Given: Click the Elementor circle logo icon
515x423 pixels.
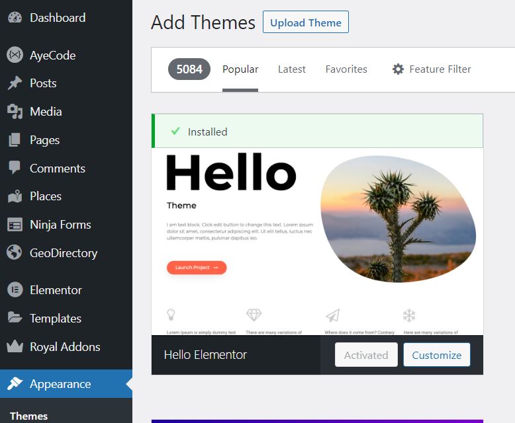Looking at the screenshot, I should point(15,290).
